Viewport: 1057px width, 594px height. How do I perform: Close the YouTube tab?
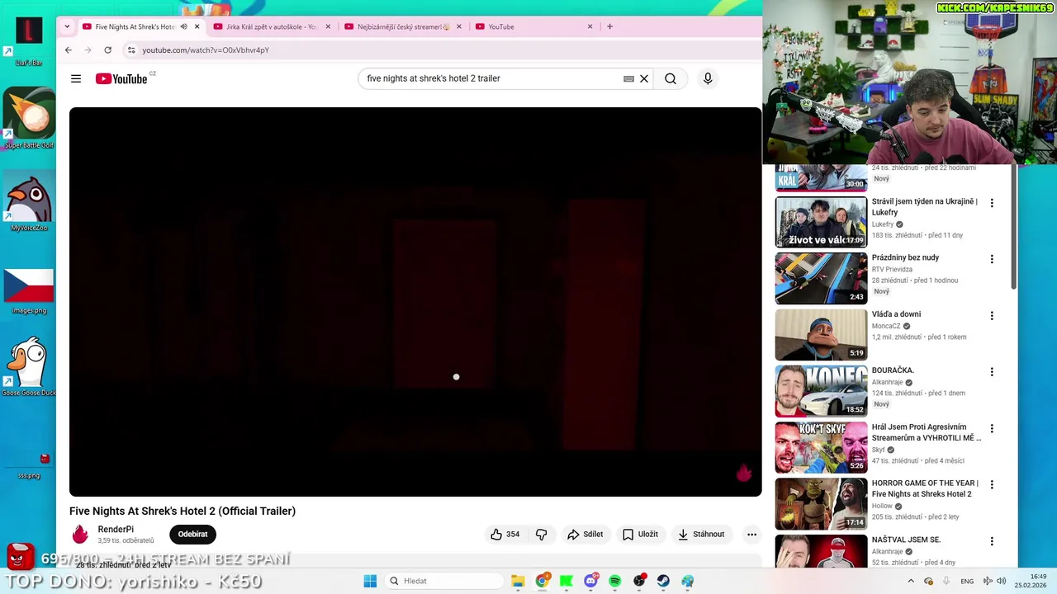590,26
